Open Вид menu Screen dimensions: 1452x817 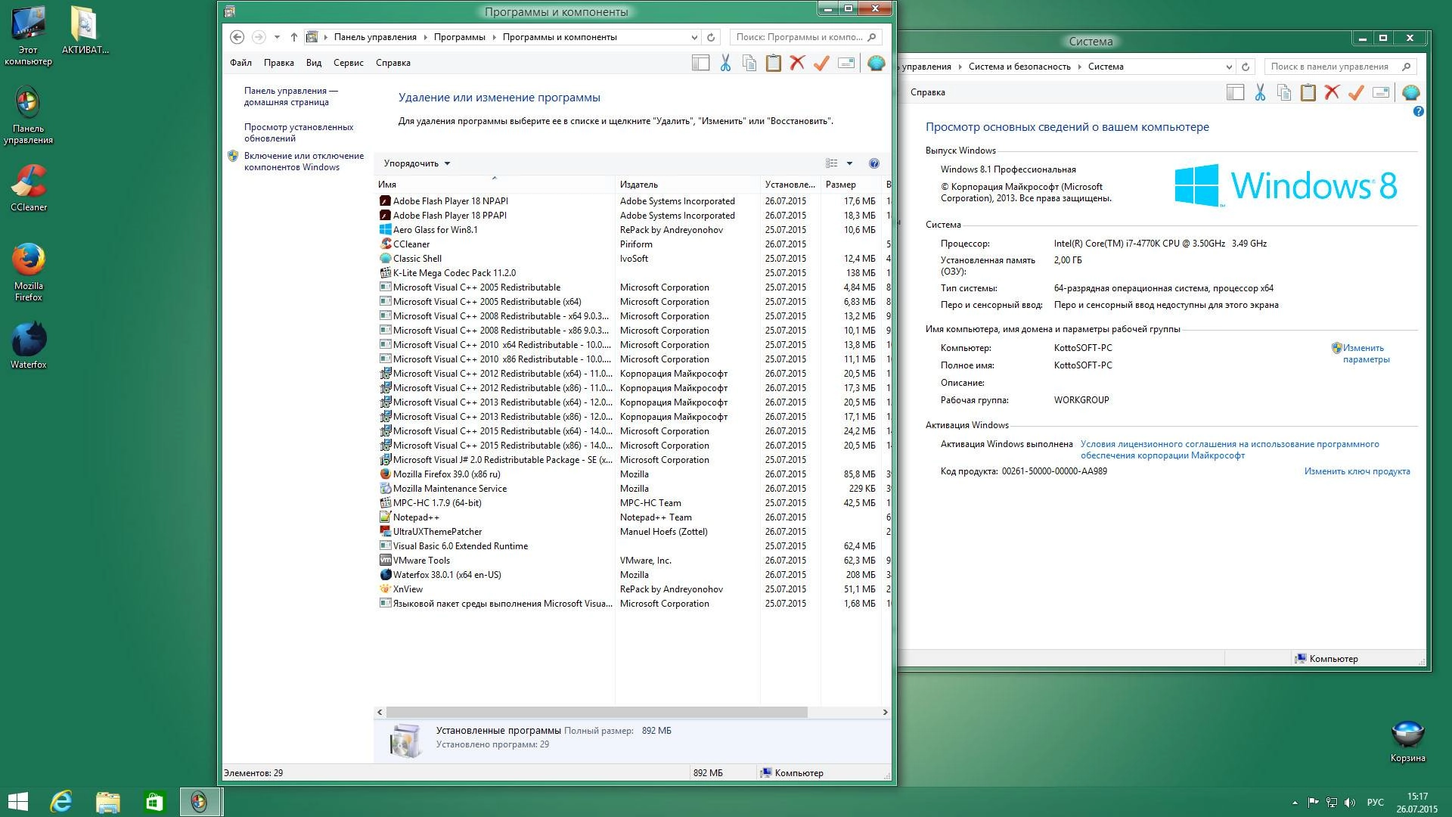point(314,63)
